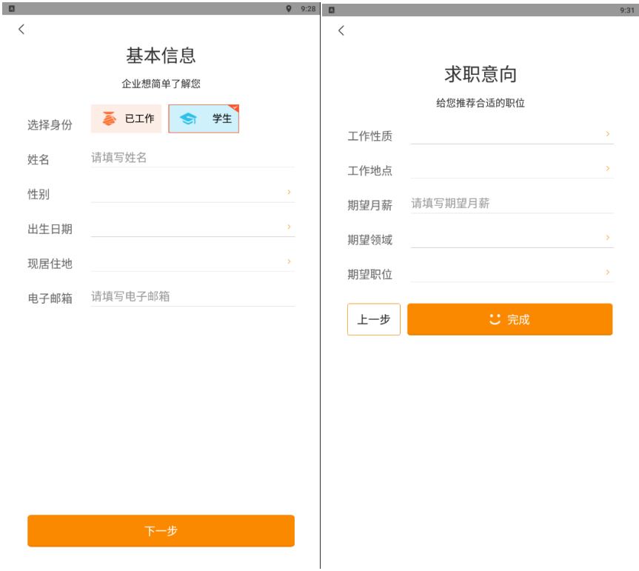Tap the graduation cap student icon

point(188,118)
